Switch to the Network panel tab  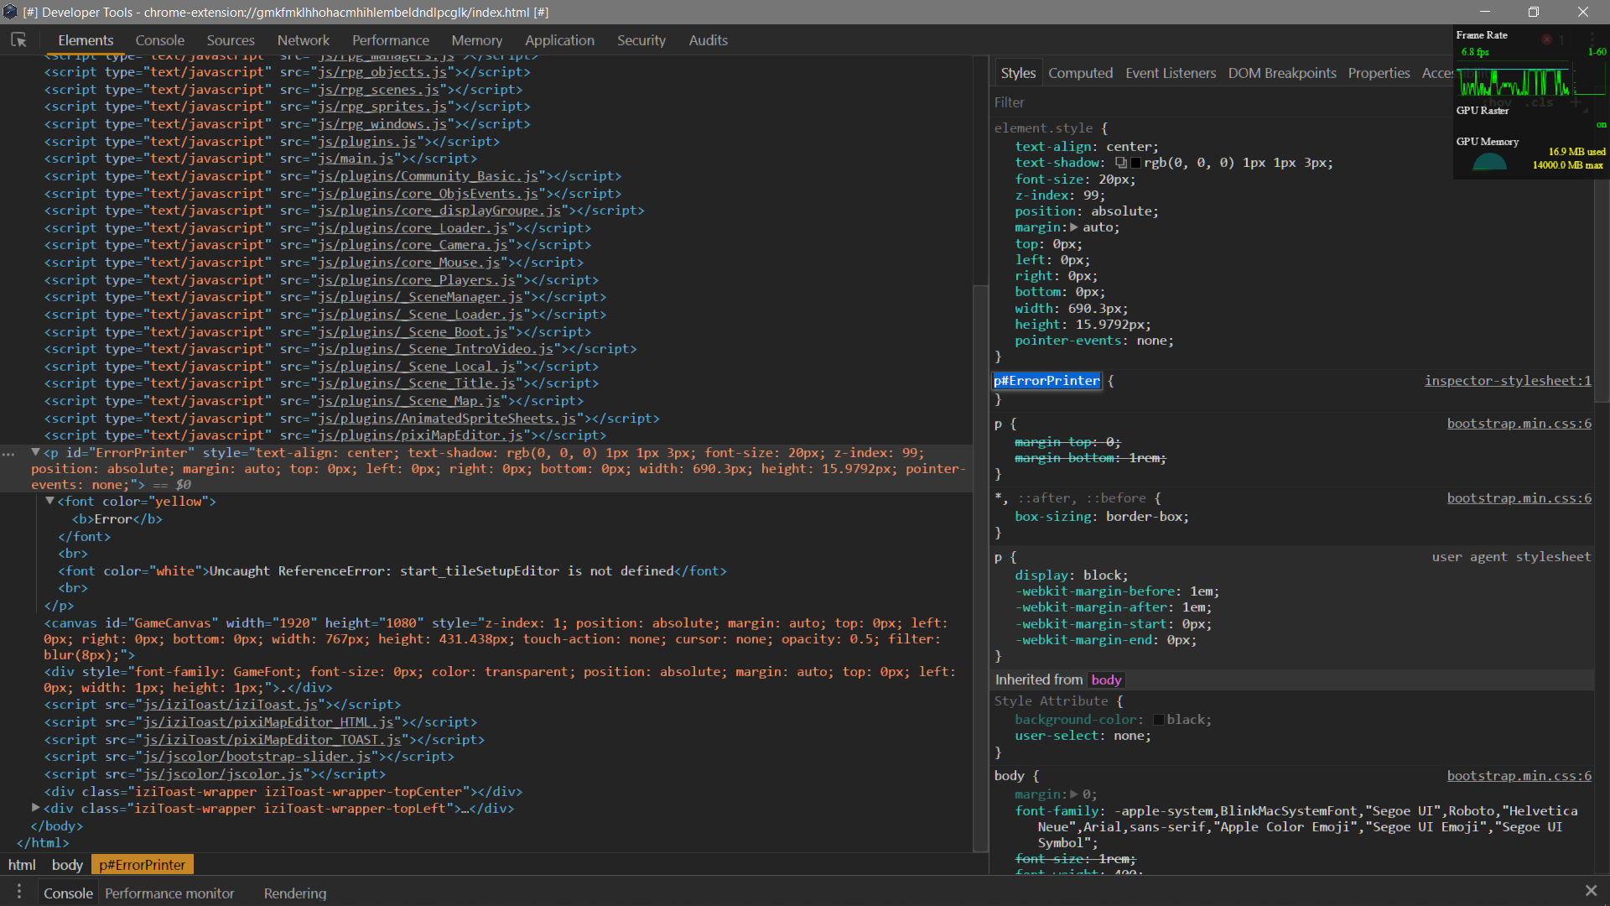pos(303,40)
